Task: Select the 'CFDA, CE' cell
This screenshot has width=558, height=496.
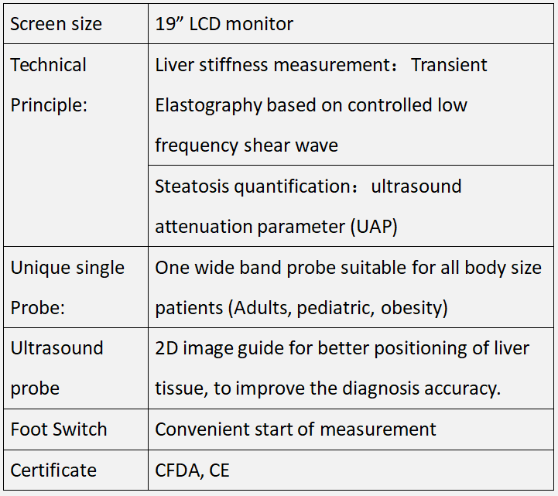Action: click(351, 470)
